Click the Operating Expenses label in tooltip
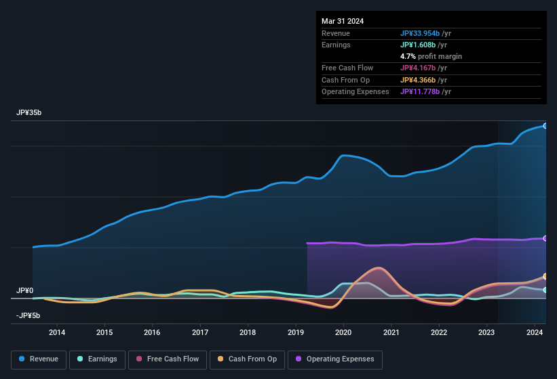This screenshot has width=557, height=379. (356, 91)
